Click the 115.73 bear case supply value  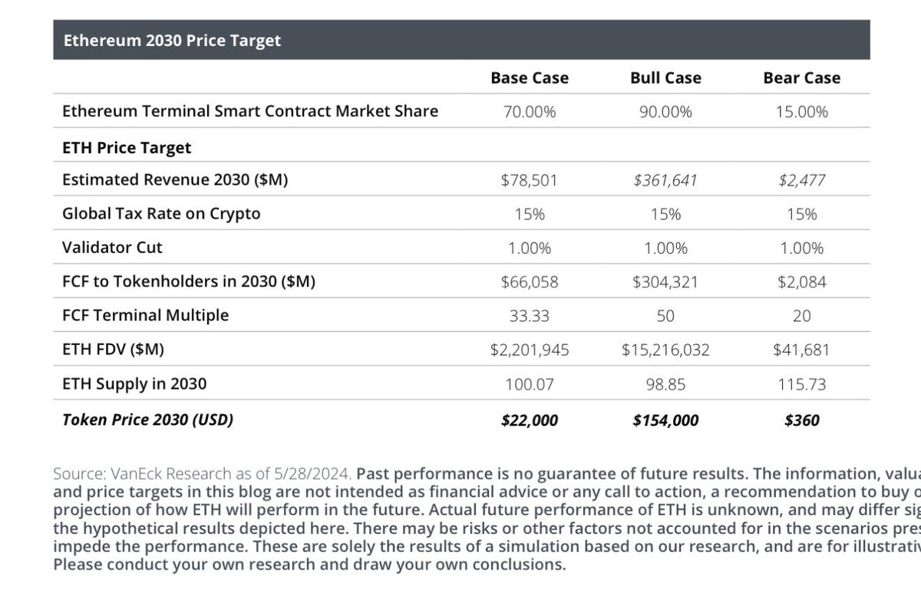801,383
